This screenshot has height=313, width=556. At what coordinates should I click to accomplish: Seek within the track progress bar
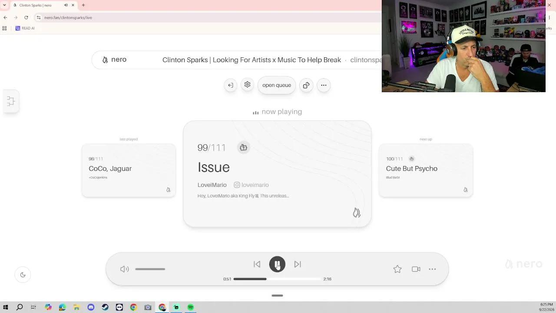pos(277,279)
